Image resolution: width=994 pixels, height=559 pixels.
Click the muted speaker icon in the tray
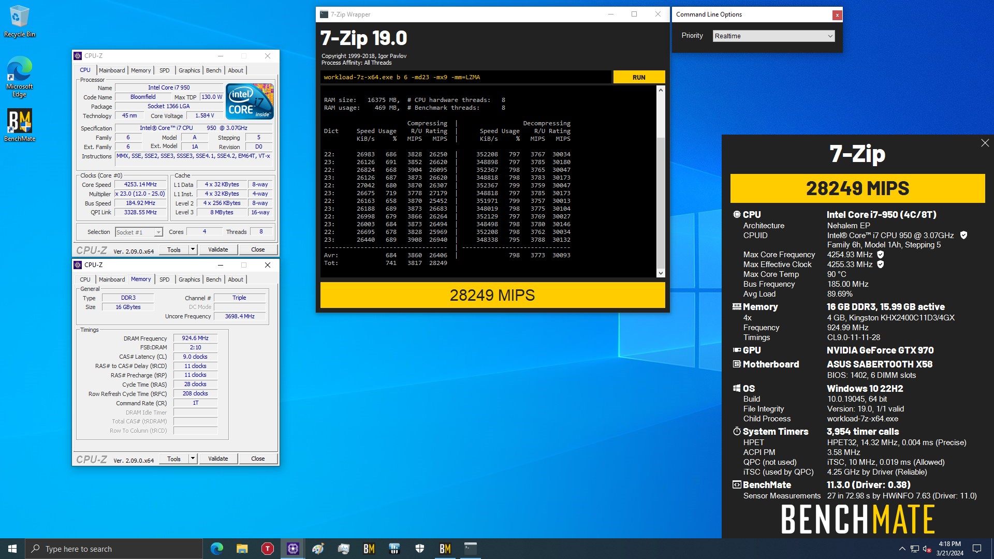(927, 549)
